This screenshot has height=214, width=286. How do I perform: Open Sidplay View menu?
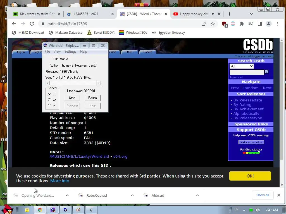[57, 52]
